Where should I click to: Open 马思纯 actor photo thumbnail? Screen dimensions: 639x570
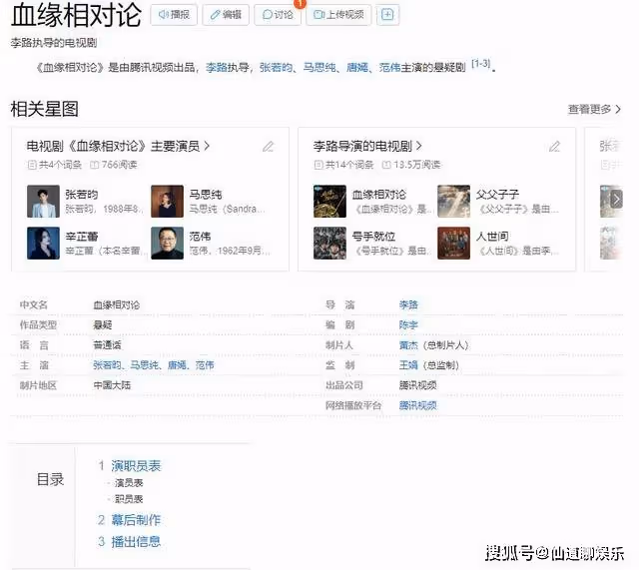click(167, 202)
